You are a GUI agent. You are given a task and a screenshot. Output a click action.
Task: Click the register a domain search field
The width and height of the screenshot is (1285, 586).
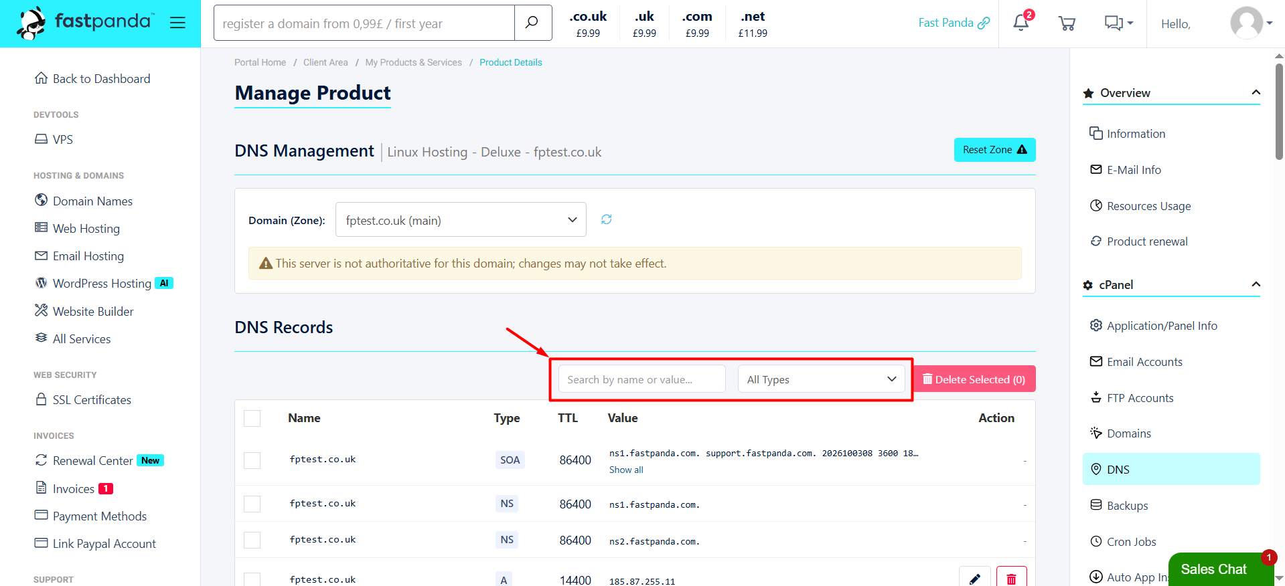(364, 23)
